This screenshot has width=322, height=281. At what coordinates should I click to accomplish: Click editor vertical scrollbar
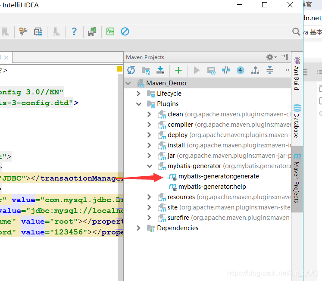click(120, 177)
